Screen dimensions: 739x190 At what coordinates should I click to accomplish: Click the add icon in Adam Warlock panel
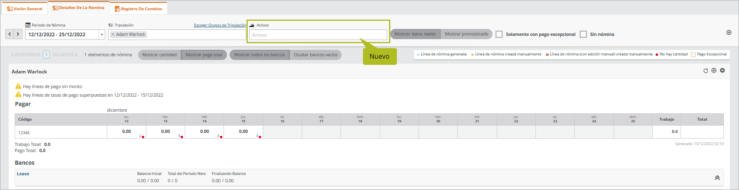[x=714, y=71]
